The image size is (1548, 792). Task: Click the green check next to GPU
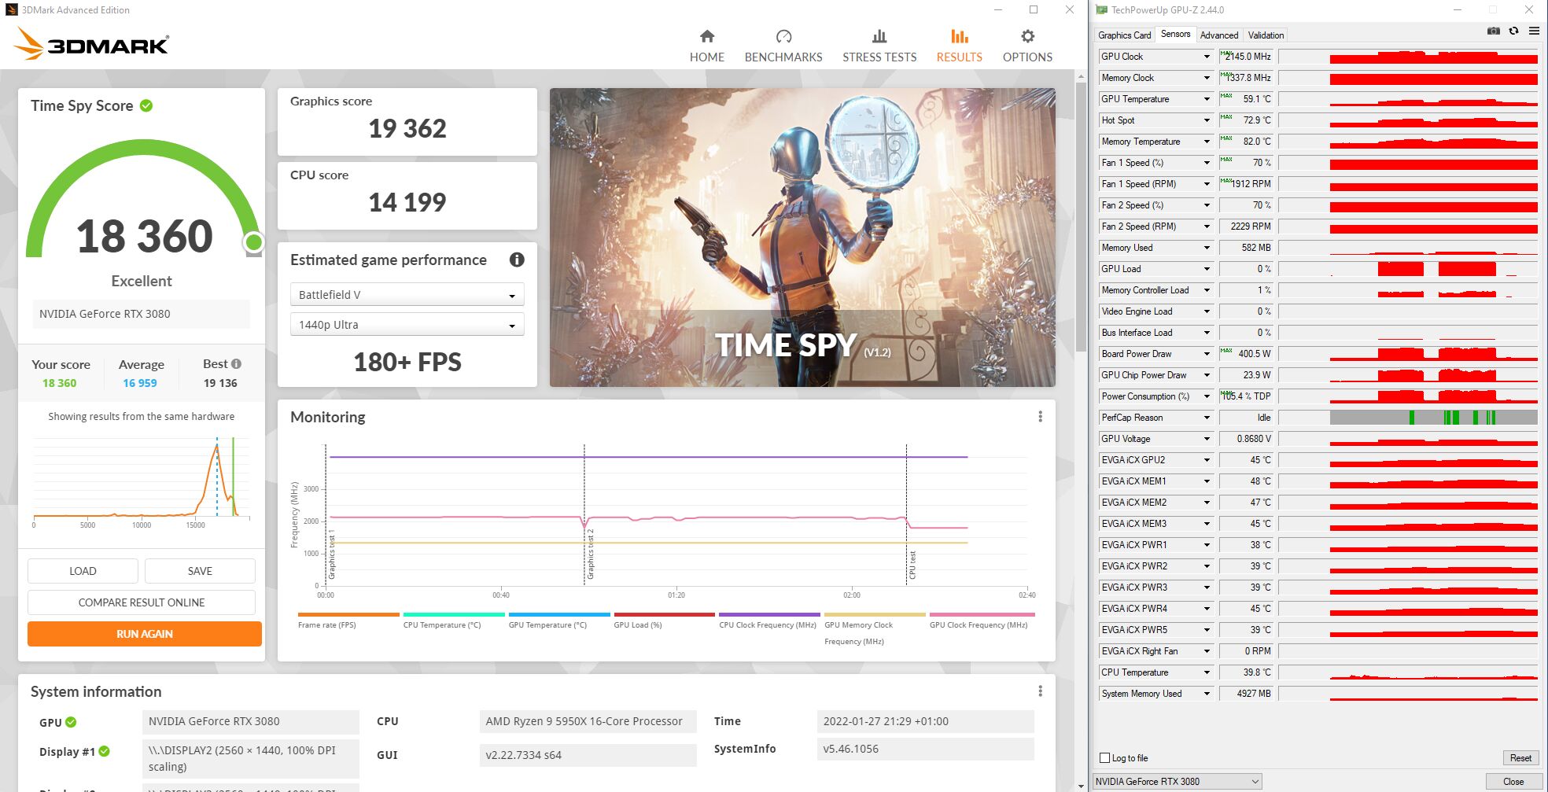[x=71, y=722]
